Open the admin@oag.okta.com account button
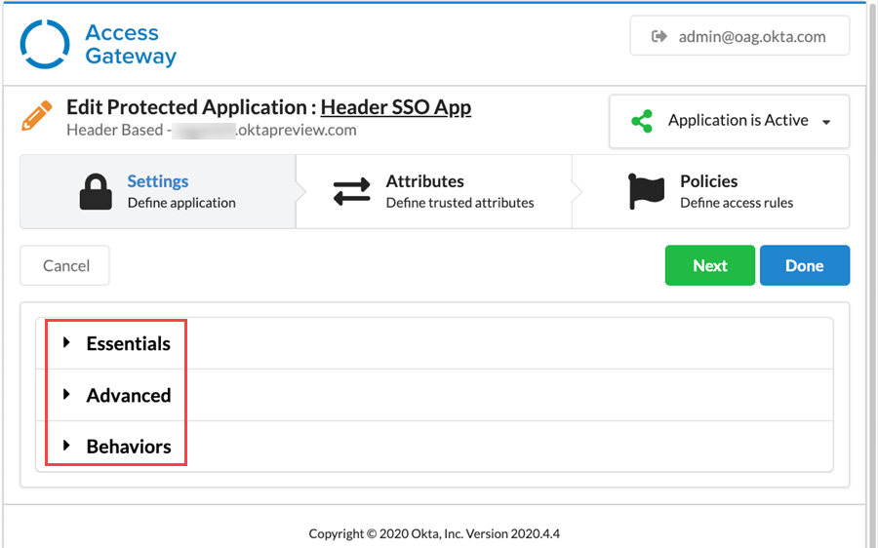878x548 pixels. coord(739,37)
